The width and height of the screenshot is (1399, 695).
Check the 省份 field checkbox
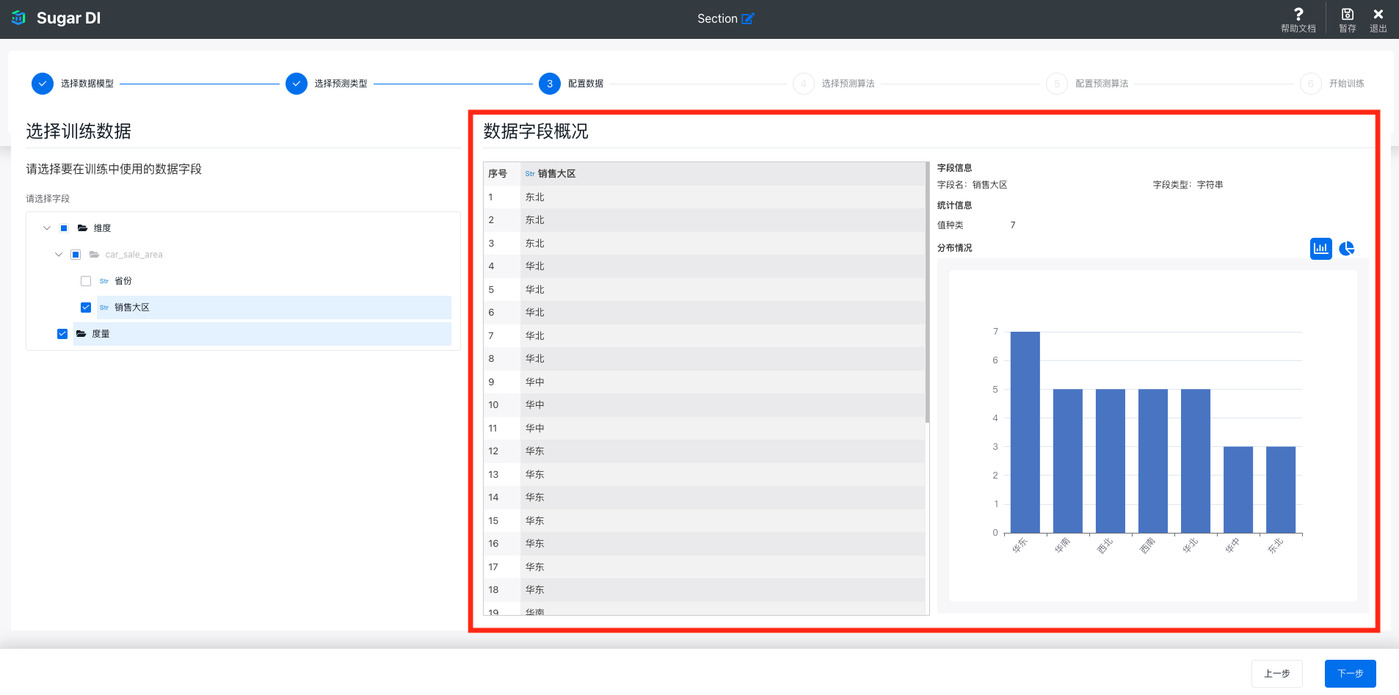86,281
